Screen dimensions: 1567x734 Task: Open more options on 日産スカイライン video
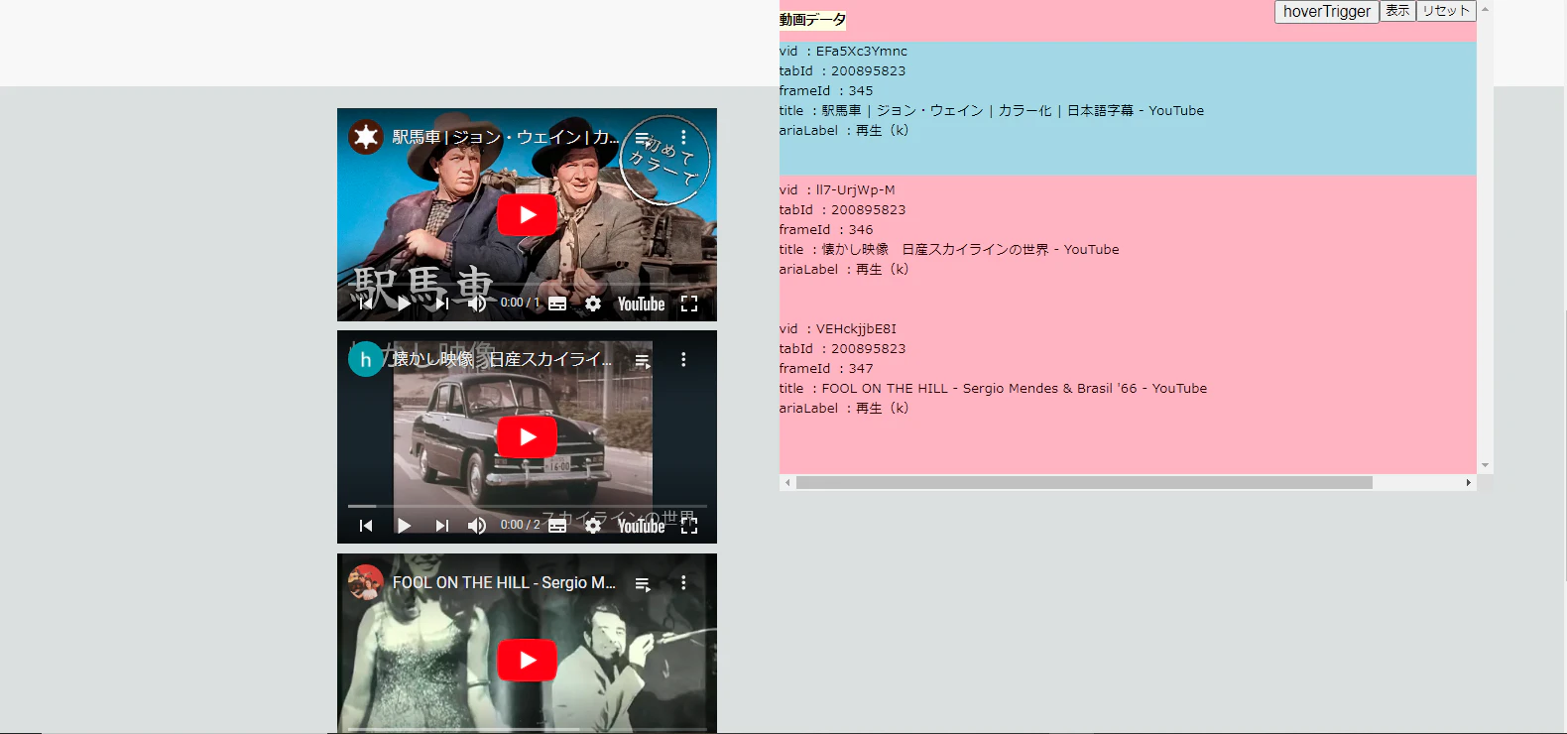(683, 359)
